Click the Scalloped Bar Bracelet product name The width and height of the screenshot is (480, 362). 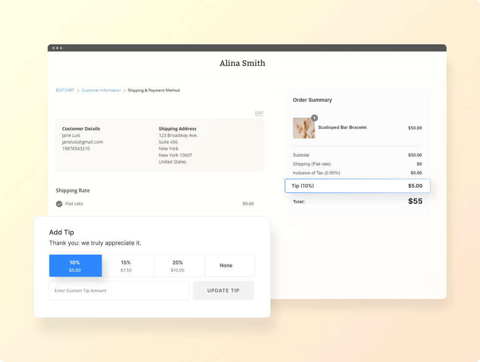click(342, 128)
